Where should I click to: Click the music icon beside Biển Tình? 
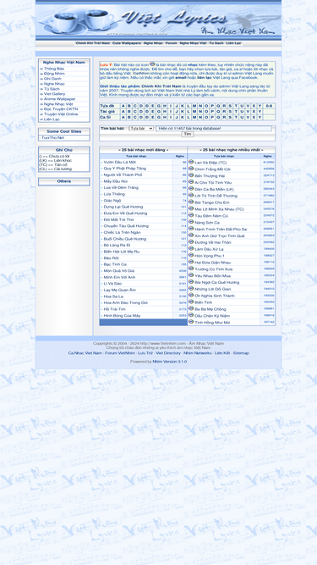point(191,302)
